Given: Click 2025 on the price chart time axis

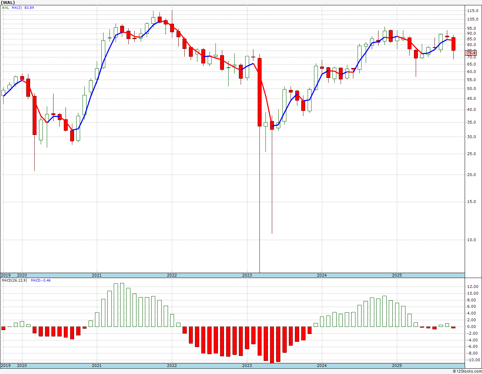Looking at the screenshot, I should pyautogui.click(x=397, y=275).
